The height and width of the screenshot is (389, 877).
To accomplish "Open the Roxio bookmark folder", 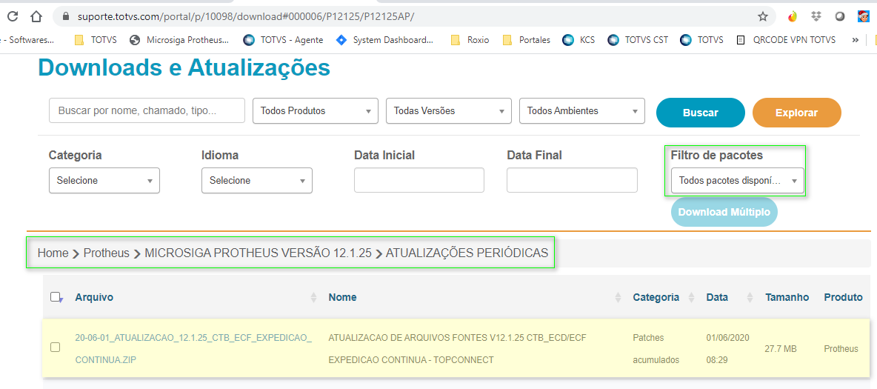I will coord(470,40).
